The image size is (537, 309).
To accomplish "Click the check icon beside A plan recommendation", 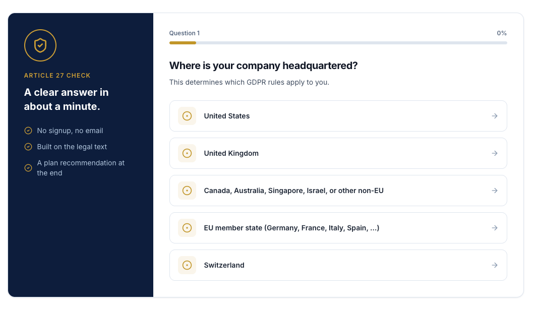I will 28,168.
